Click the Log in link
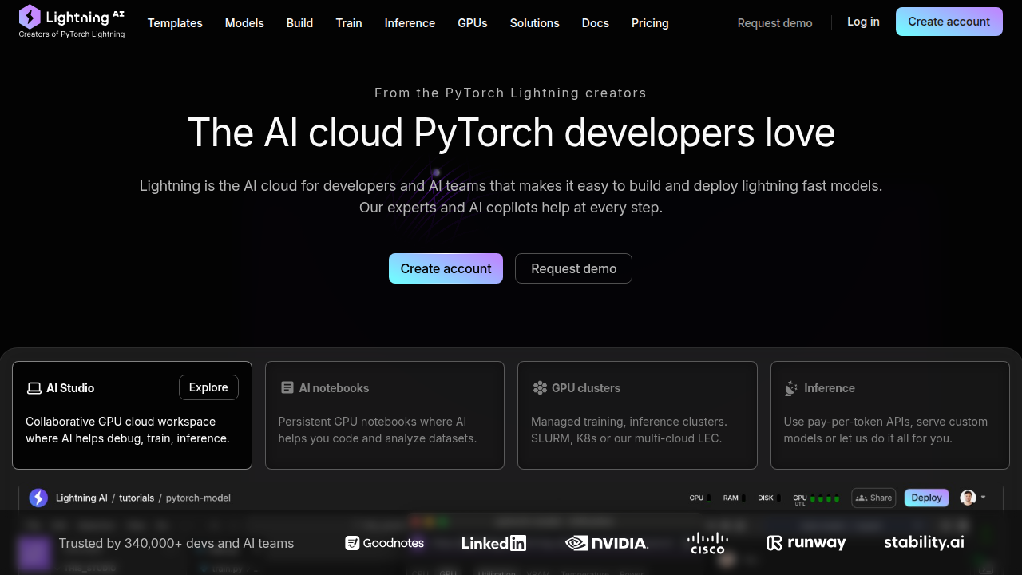Viewport: 1022px width, 575px height. (x=863, y=22)
